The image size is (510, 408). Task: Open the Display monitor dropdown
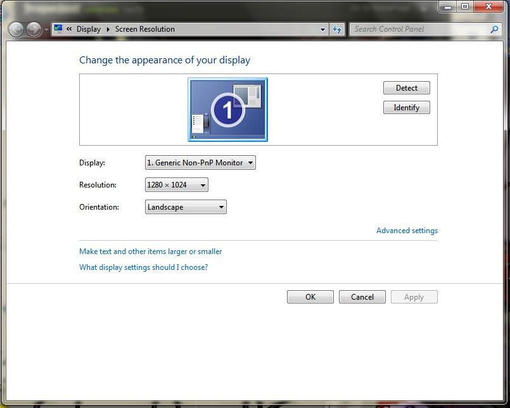click(200, 163)
